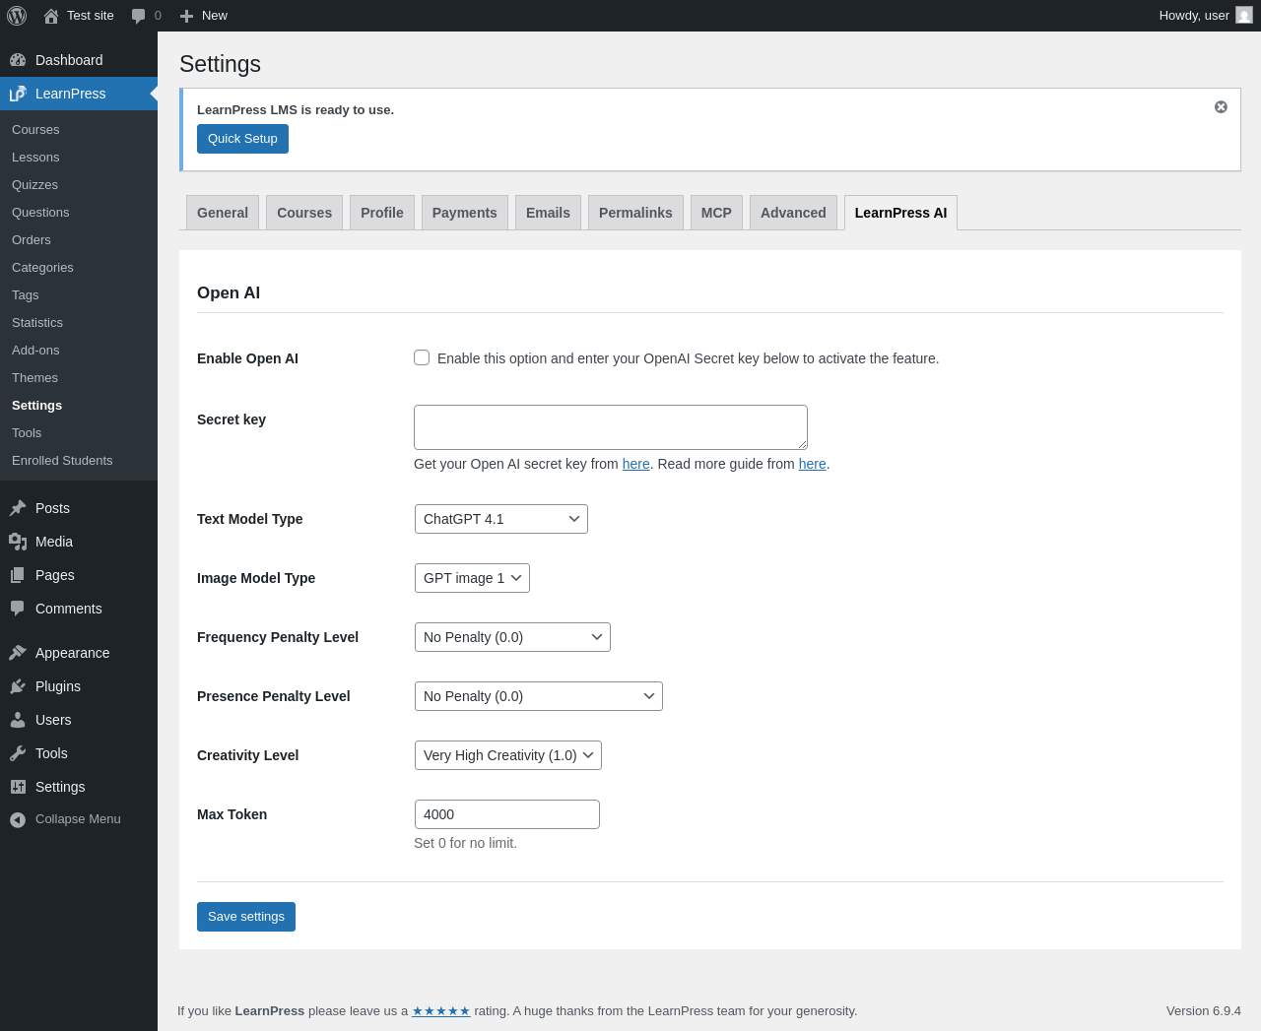Open Themes in LearnPress submenu

pyautogui.click(x=34, y=378)
